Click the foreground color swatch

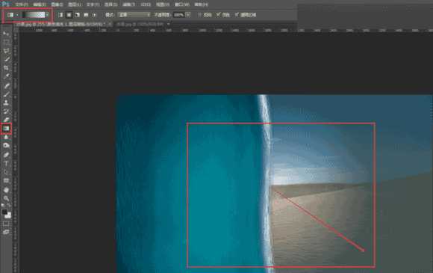click(4, 212)
